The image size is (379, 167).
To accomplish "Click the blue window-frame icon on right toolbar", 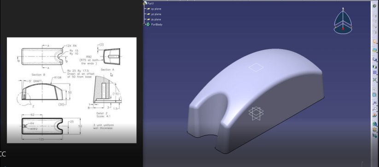I will [375, 95].
